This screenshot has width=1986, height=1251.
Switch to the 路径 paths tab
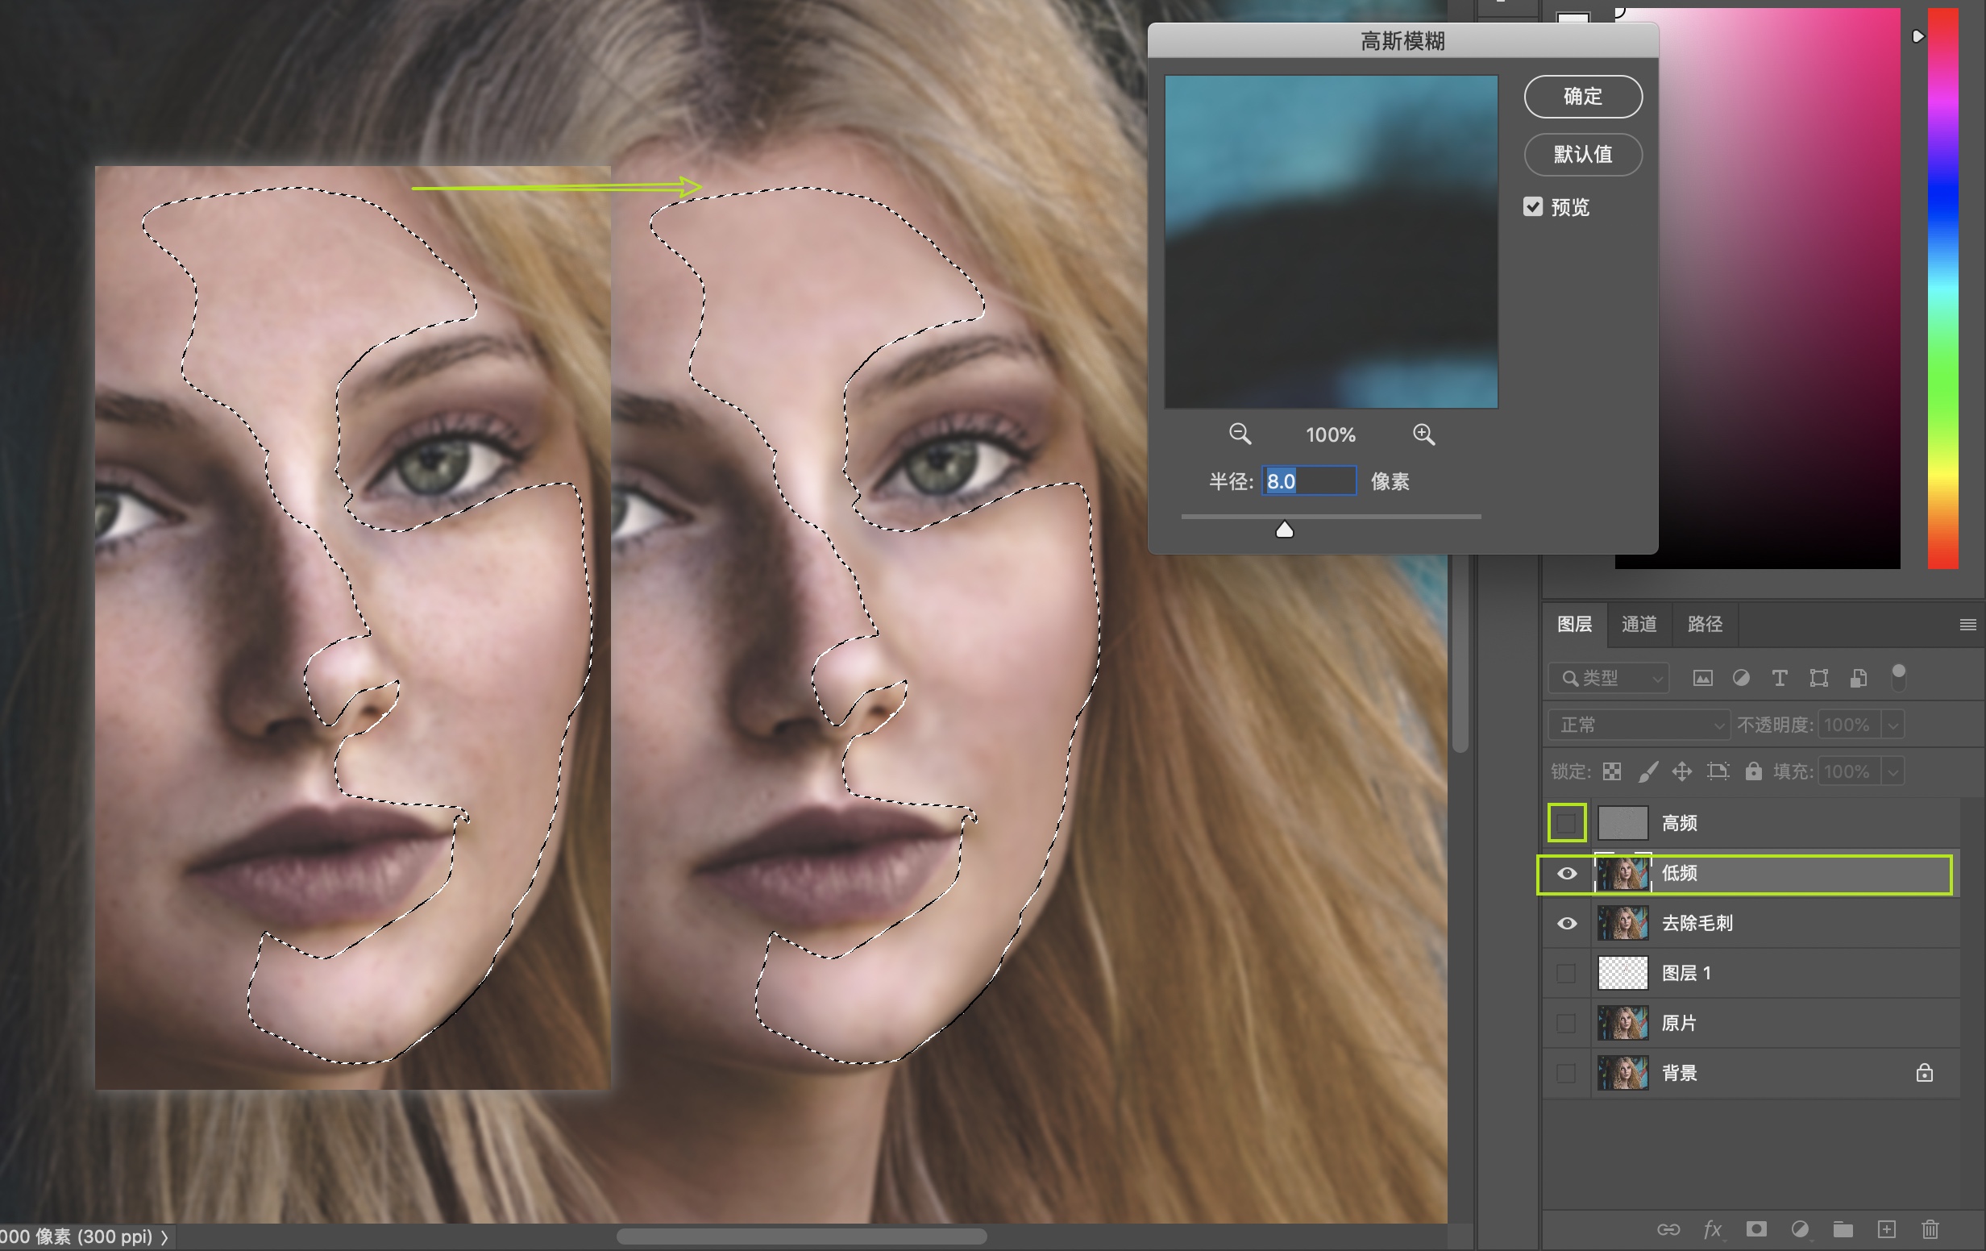coord(1704,624)
